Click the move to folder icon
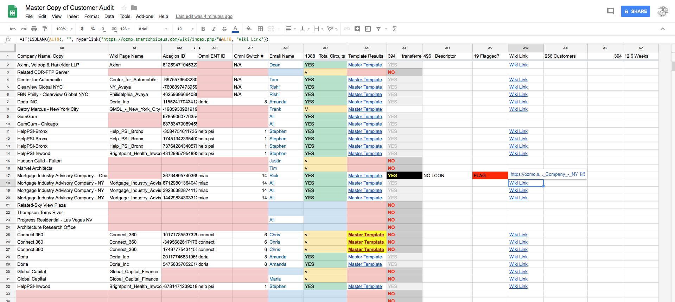Image resolution: width=675 pixels, height=302 pixels. 134,7
